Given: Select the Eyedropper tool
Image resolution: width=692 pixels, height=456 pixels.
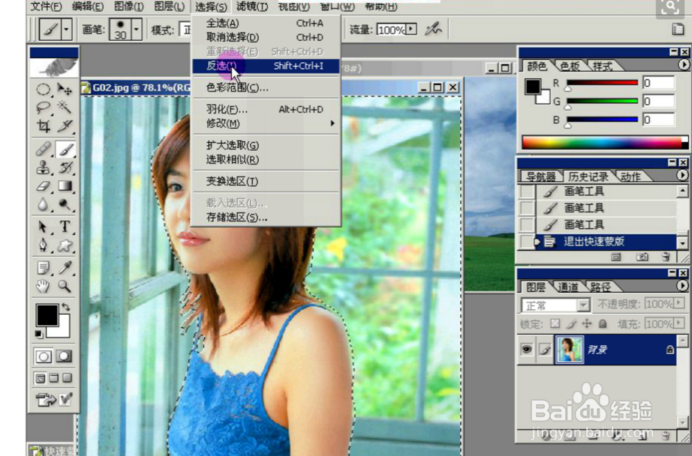Looking at the screenshot, I should pos(65,268).
